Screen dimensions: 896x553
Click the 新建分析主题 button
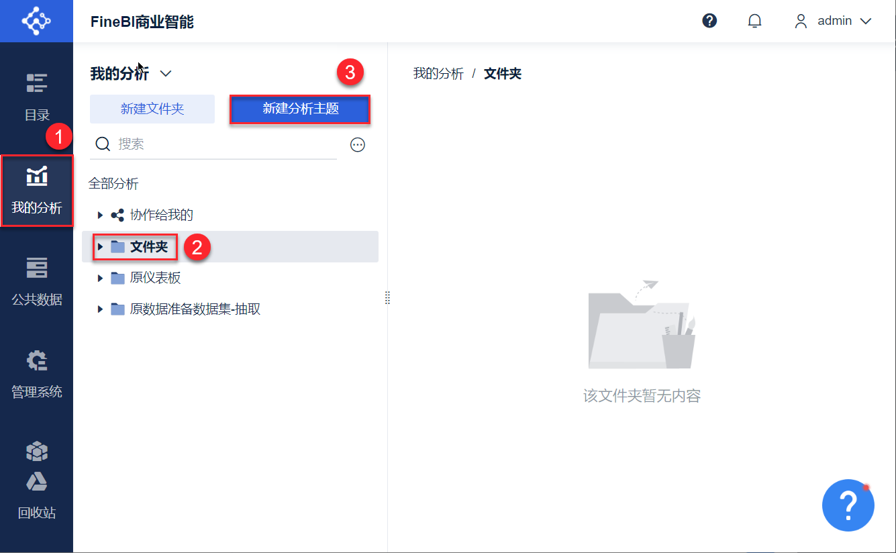(x=300, y=109)
